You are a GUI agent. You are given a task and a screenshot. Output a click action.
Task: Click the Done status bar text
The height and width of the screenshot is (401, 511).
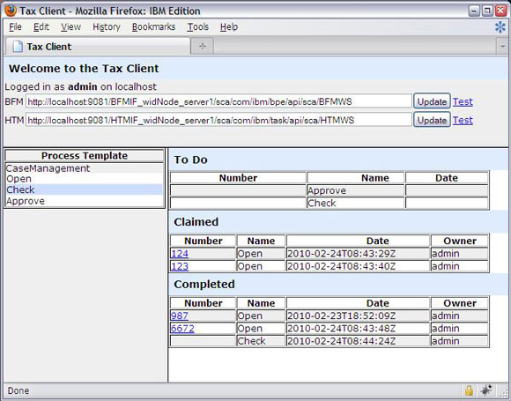19,390
